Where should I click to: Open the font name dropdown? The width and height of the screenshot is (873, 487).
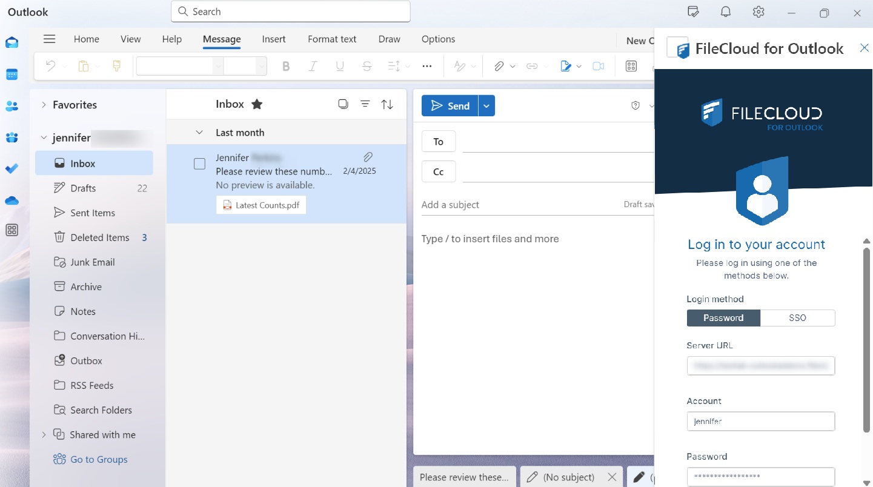217,66
